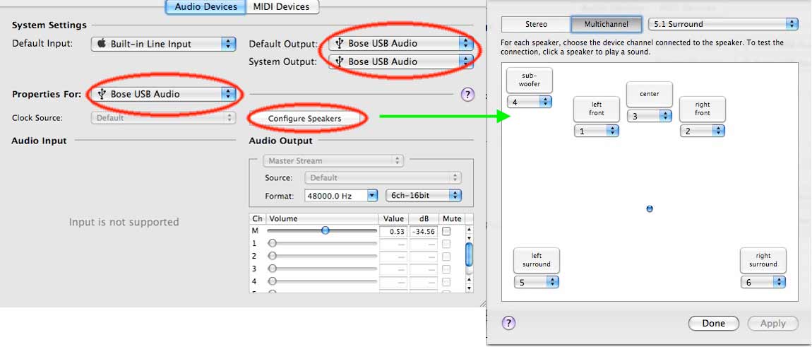Test the subwoofer speaker
Screen dimensions: 812x347
tap(530, 81)
